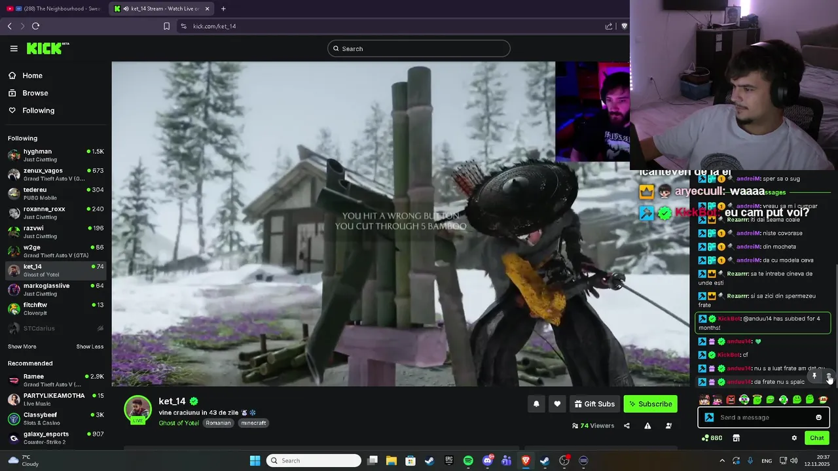Select the angry red emote
The height and width of the screenshot is (471, 838).
731,400
